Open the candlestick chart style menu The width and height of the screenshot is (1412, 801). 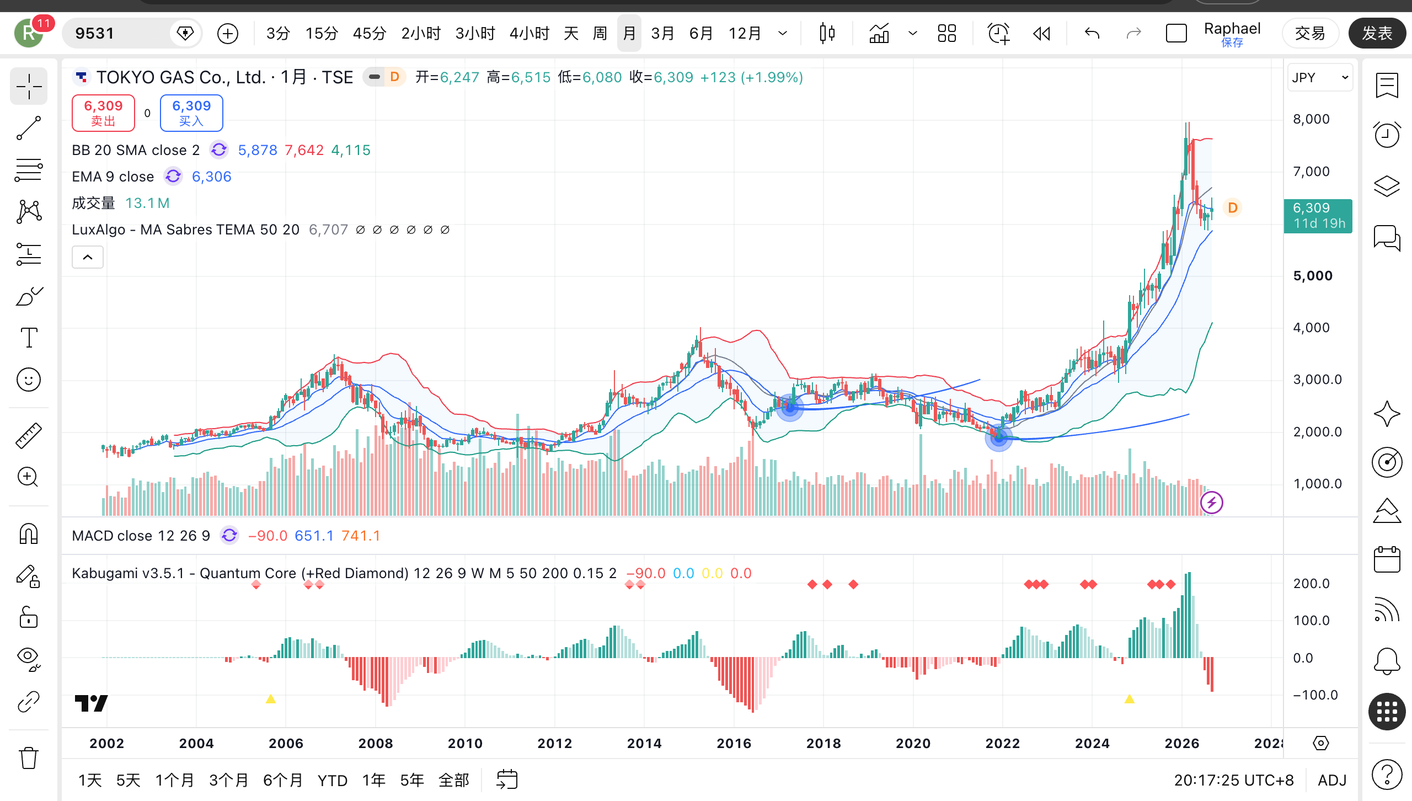[x=827, y=33]
